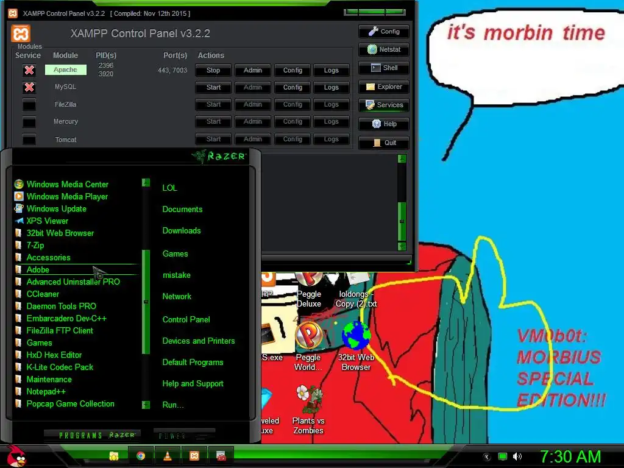Open MySQL Logs menu
Screen dimensions: 624x468
click(331, 87)
